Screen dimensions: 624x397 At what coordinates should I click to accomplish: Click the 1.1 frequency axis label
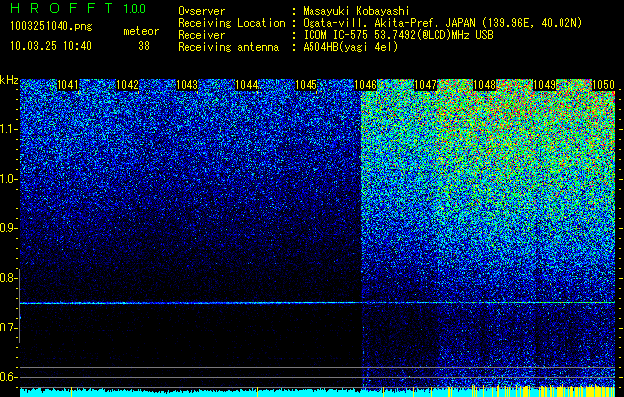click(8, 129)
